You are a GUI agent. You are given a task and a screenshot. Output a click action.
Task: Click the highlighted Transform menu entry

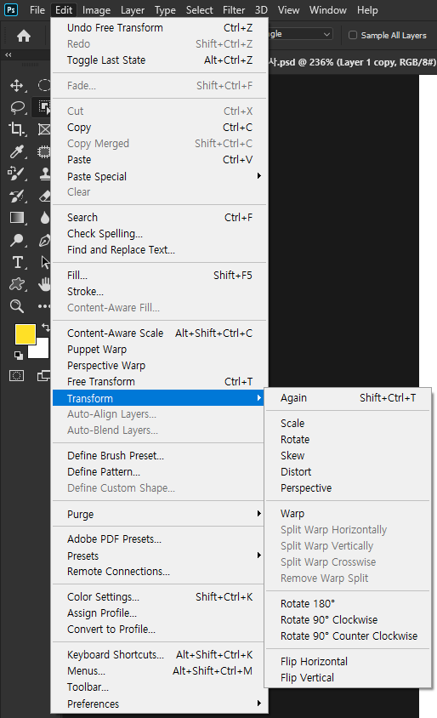[159, 398]
